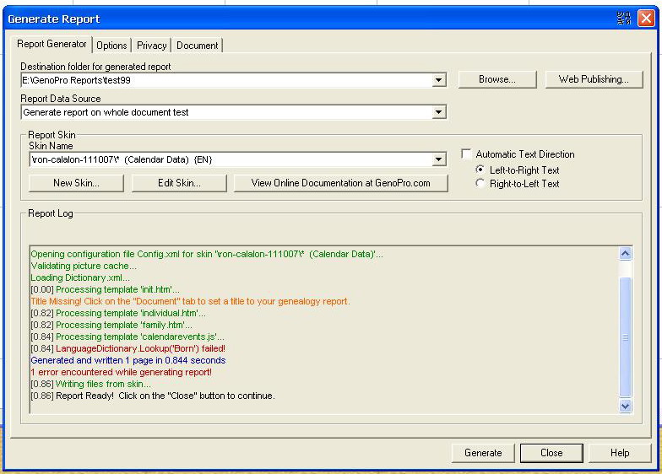Click the Report Log scroll down arrow
Screen dimensions: 662x474
click(625, 406)
